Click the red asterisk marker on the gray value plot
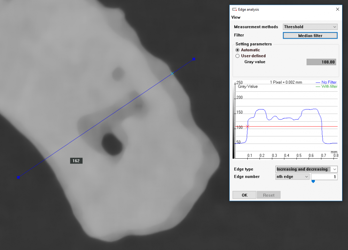This screenshot has width=348, height=250. click(247, 127)
